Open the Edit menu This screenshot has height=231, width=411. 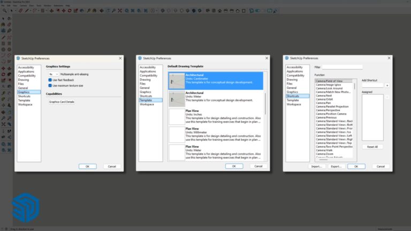[9, 5]
